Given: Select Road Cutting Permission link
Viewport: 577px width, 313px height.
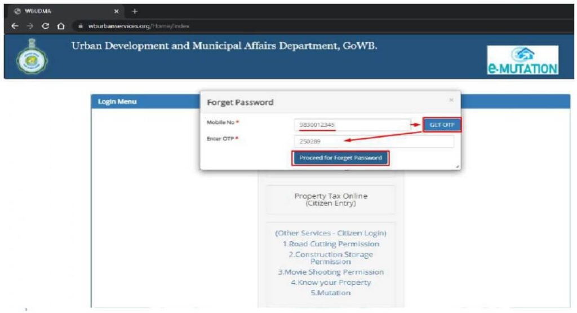Looking at the screenshot, I should pyautogui.click(x=330, y=244).
